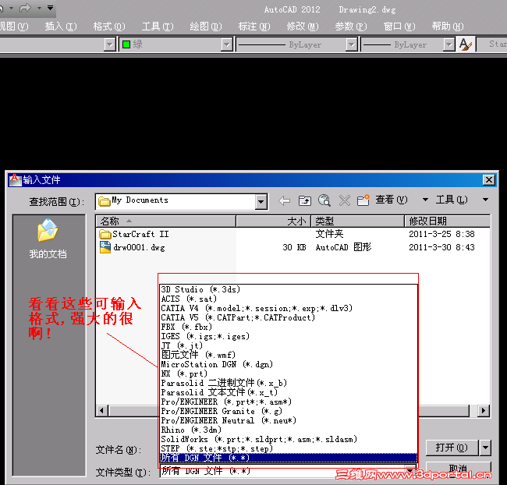Click the back arrow icon in dialog
The image size is (507, 485).
click(285, 201)
